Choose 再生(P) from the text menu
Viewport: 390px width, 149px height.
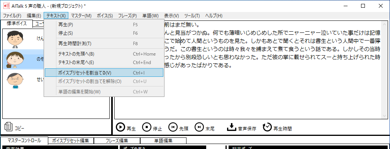point(104,25)
